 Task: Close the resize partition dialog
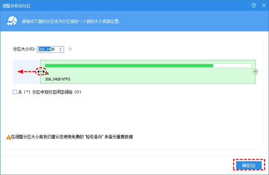(x=264, y=5)
